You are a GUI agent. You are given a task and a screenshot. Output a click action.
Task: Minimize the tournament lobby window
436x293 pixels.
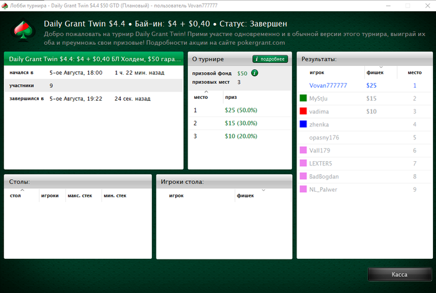(x=389, y=6)
